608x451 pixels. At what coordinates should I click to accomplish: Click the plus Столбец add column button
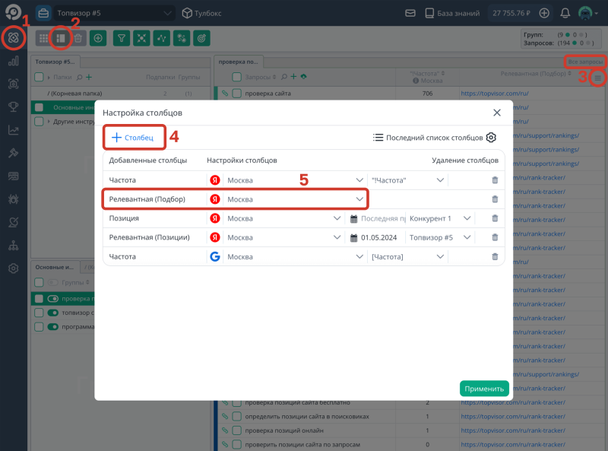pos(134,138)
